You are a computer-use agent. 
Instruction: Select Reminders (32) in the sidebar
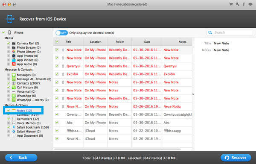pyautogui.click(x=28, y=119)
